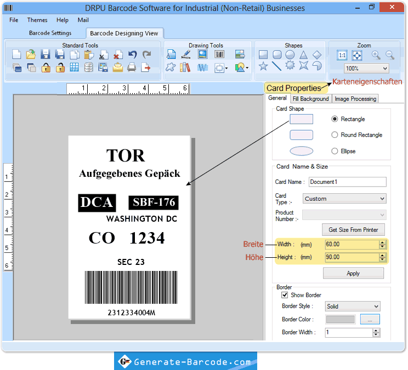Increase Border Width with up arrow

tap(376, 331)
